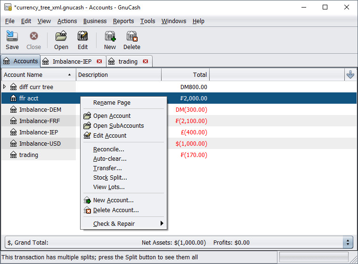Image resolution: width=358 pixels, height=264 pixels.
Task: Choose Reconcile... from the context menu
Action: (109, 149)
